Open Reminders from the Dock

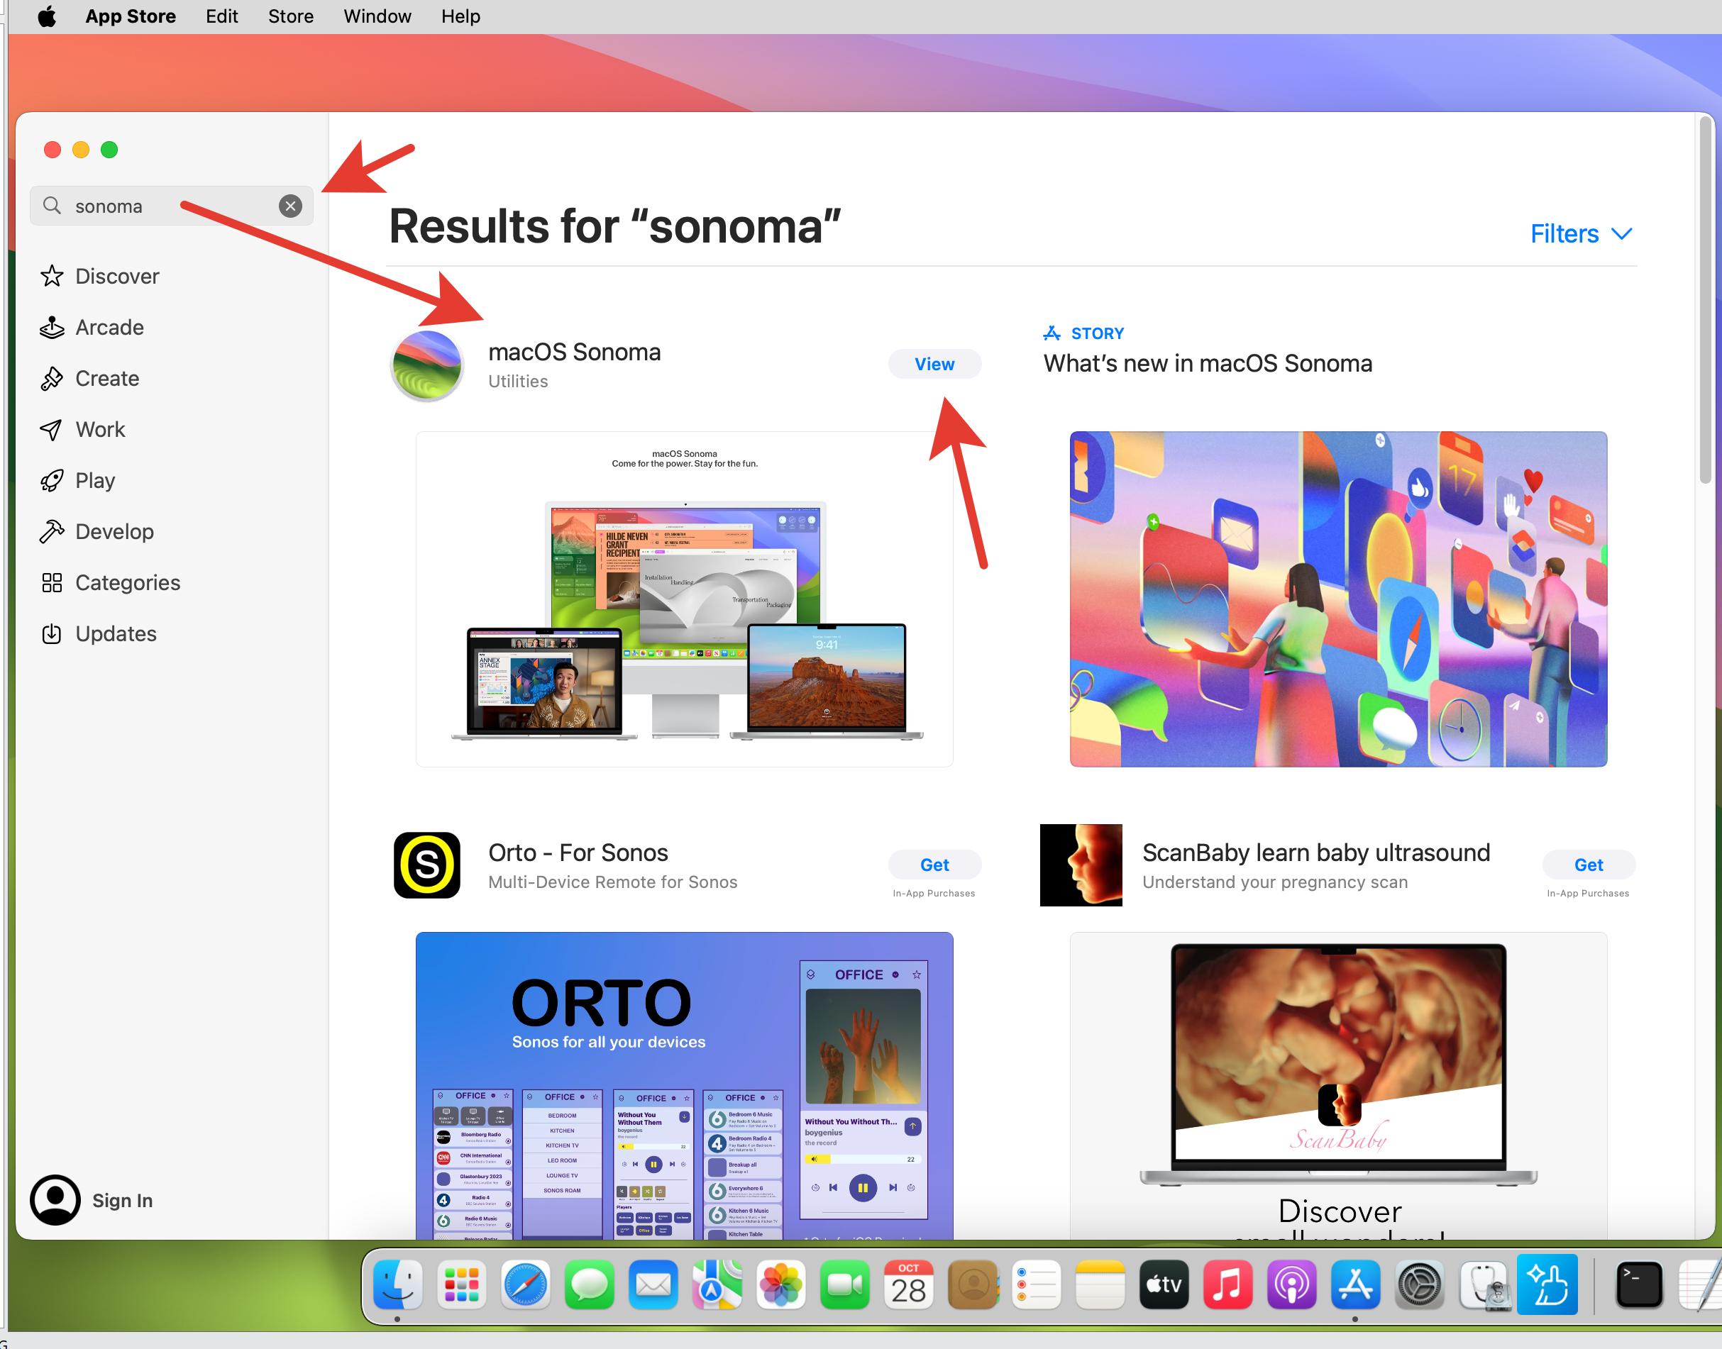click(x=1037, y=1285)
